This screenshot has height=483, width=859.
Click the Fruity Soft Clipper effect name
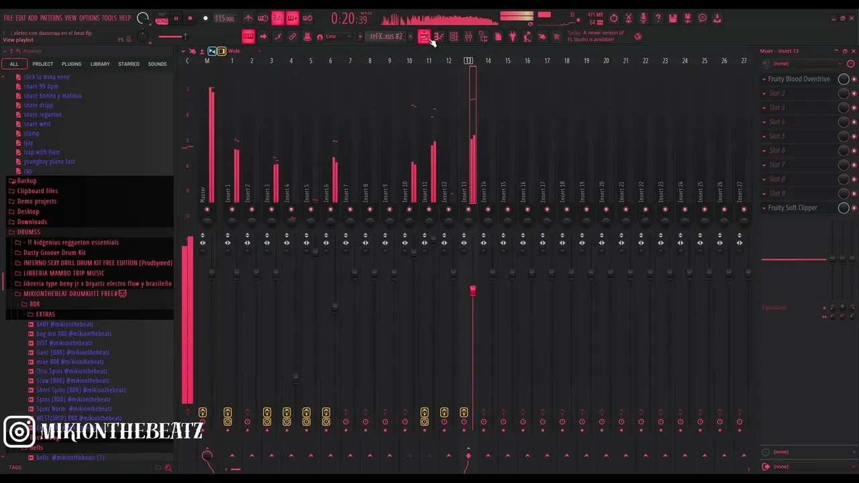793,208
